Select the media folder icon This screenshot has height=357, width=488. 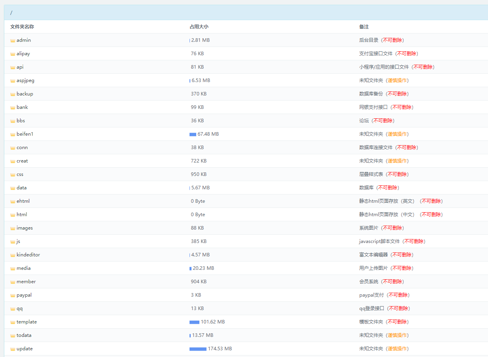(13, 269)
